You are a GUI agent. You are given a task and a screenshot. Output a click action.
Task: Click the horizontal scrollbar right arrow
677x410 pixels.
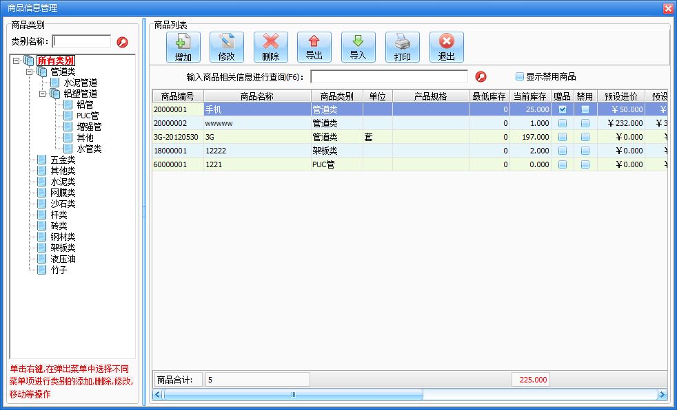tap(662, 394)
